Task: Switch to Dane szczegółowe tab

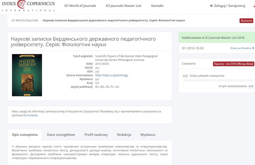Action: click(x=61, y=135)
